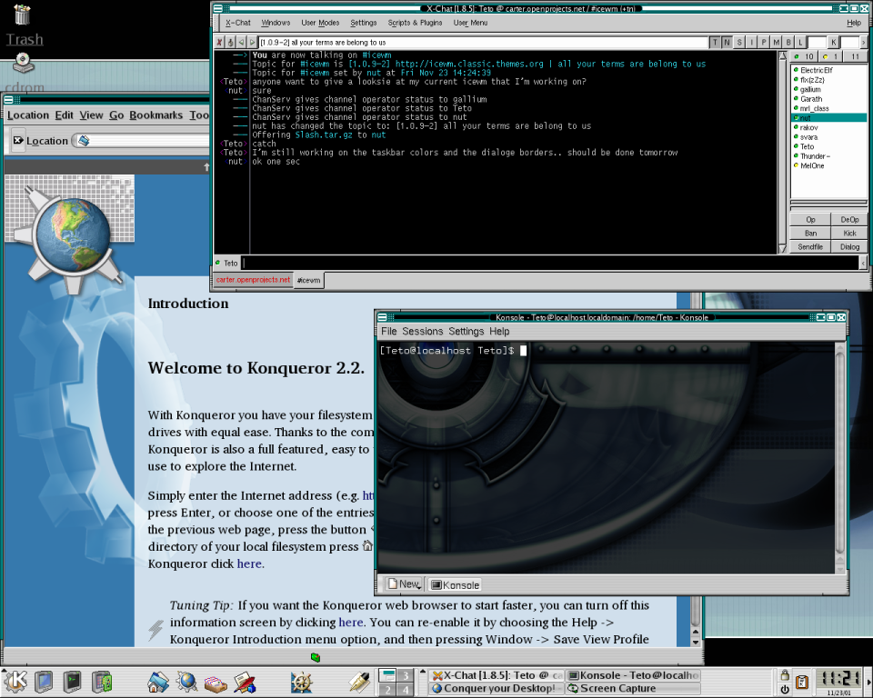Click the Screen Capture taskbar entry
873x698 pixels.
pos(633,689)
